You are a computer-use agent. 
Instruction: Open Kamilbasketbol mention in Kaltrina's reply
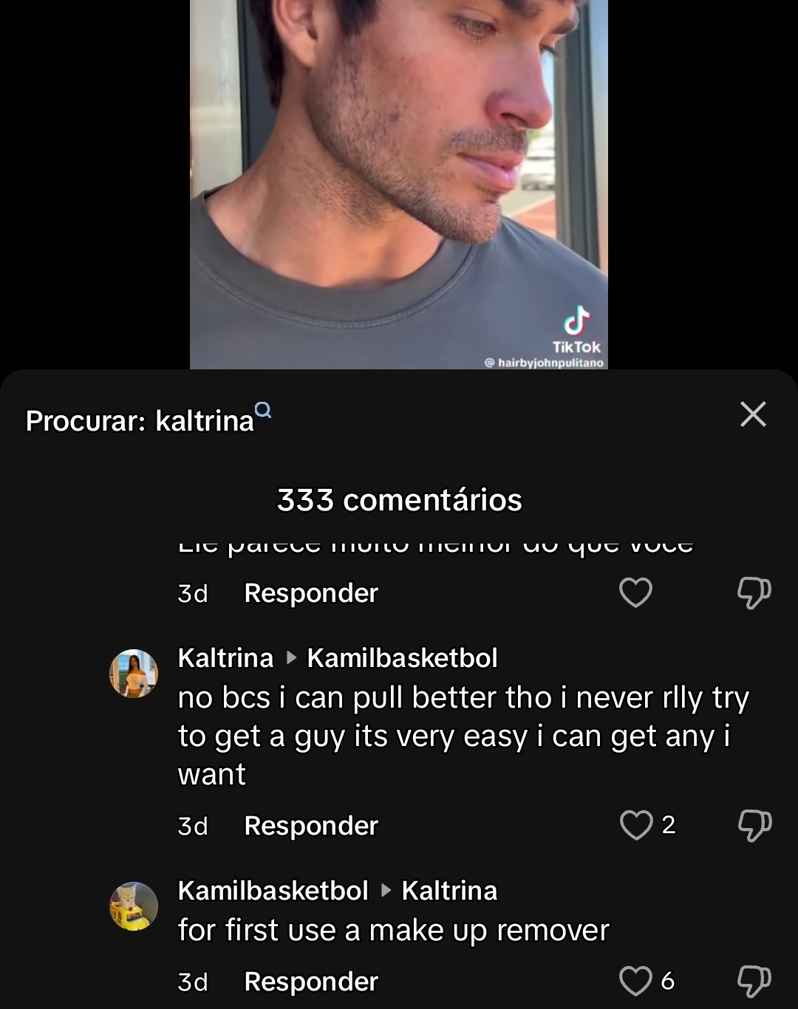402,658
